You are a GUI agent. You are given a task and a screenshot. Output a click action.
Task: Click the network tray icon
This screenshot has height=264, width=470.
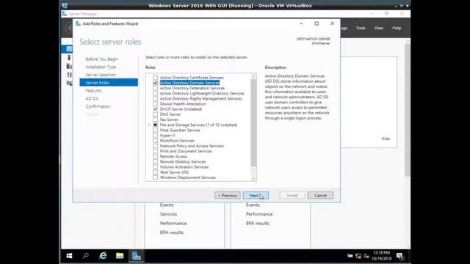click(x=358, y=256)
